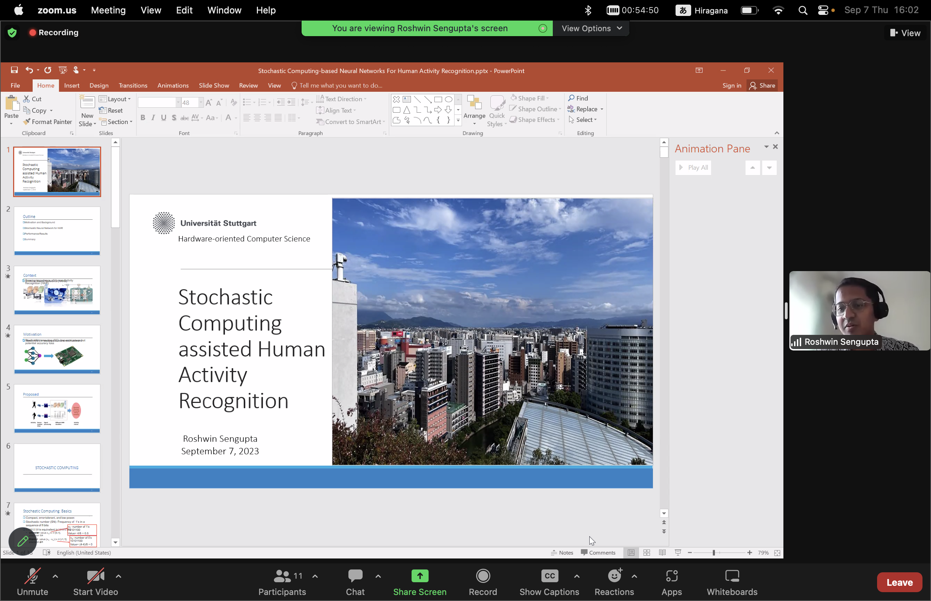Click the Paste clipboard icon
Image resolution: width=931 pixels, height=601 pixels.
tap(12, 103)
